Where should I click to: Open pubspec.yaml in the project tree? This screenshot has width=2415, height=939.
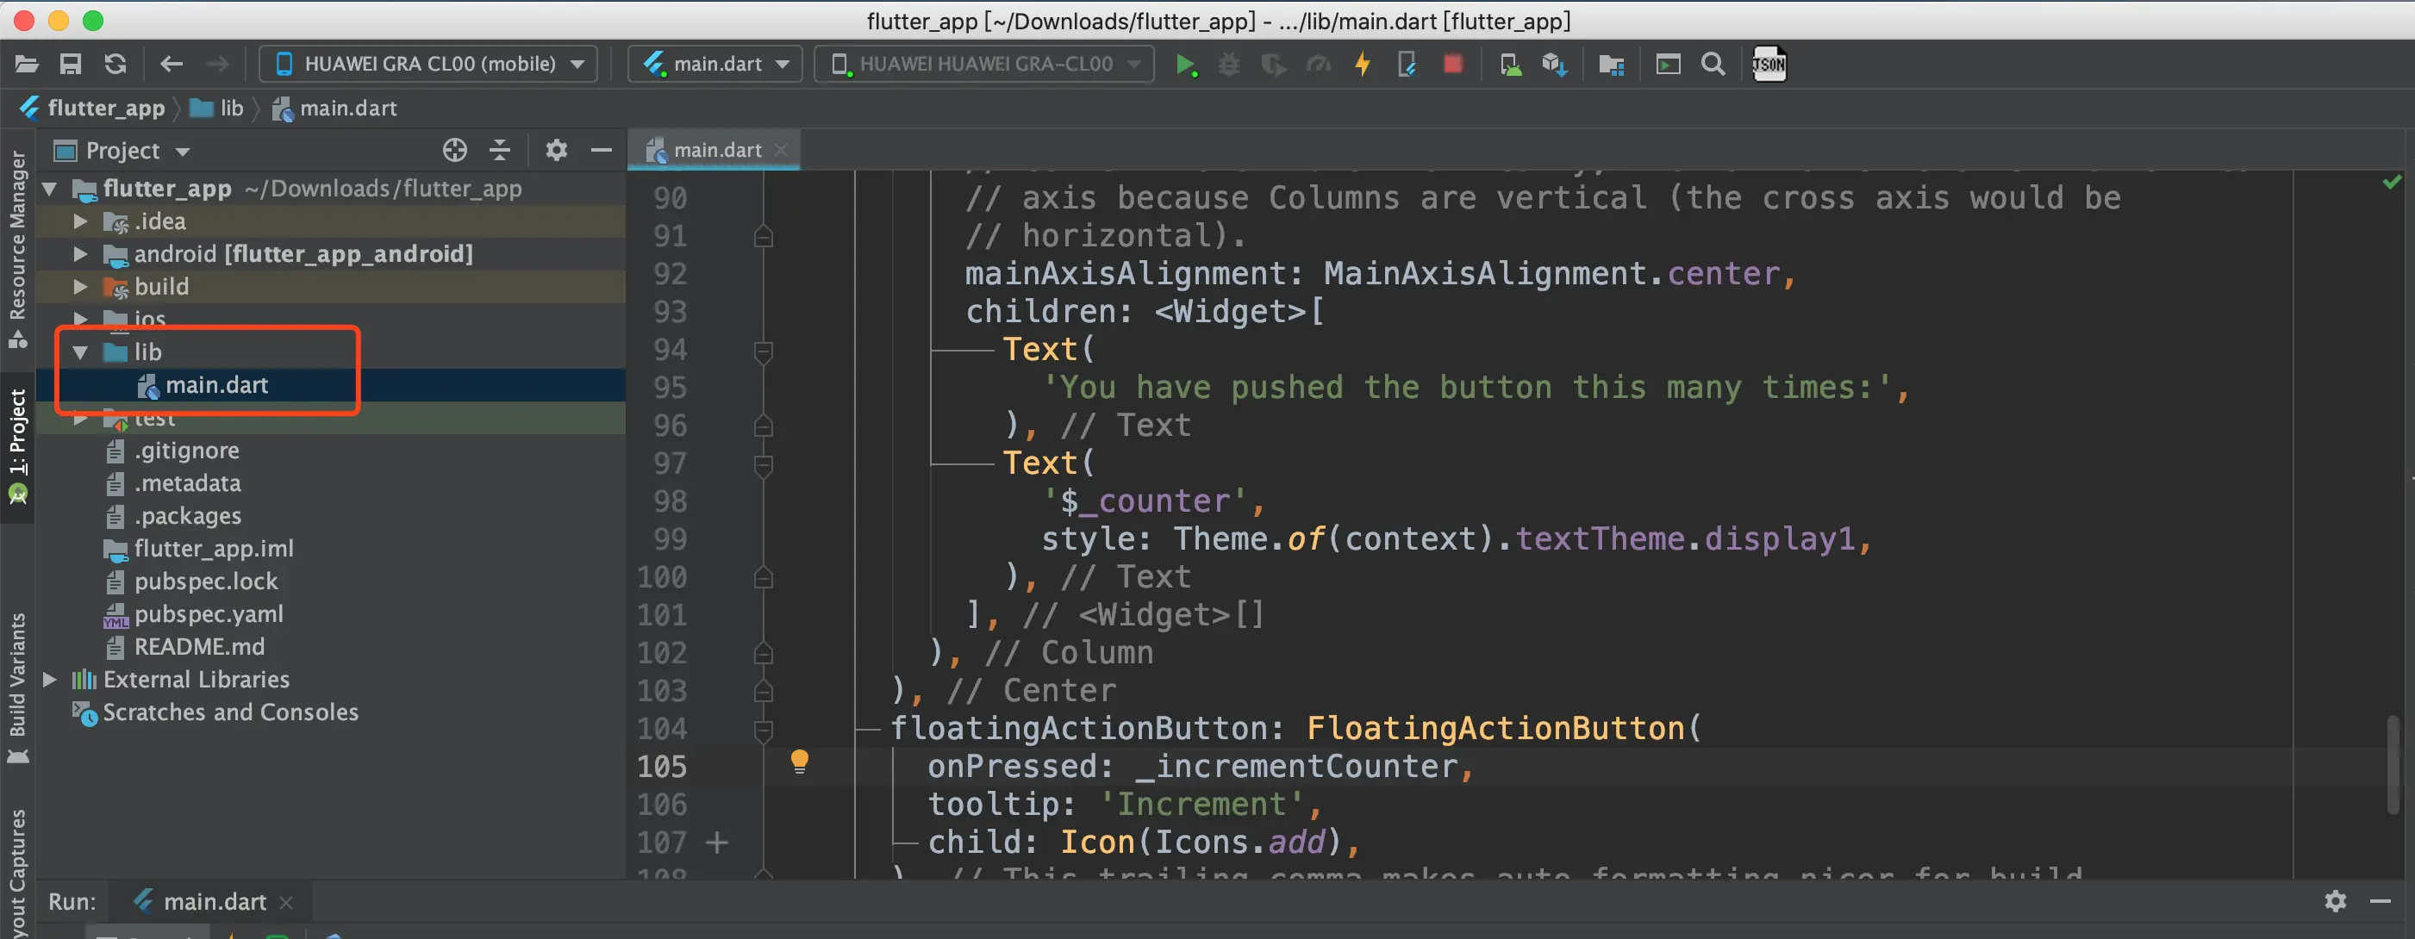pyautogui.click(x=208, y=614)
